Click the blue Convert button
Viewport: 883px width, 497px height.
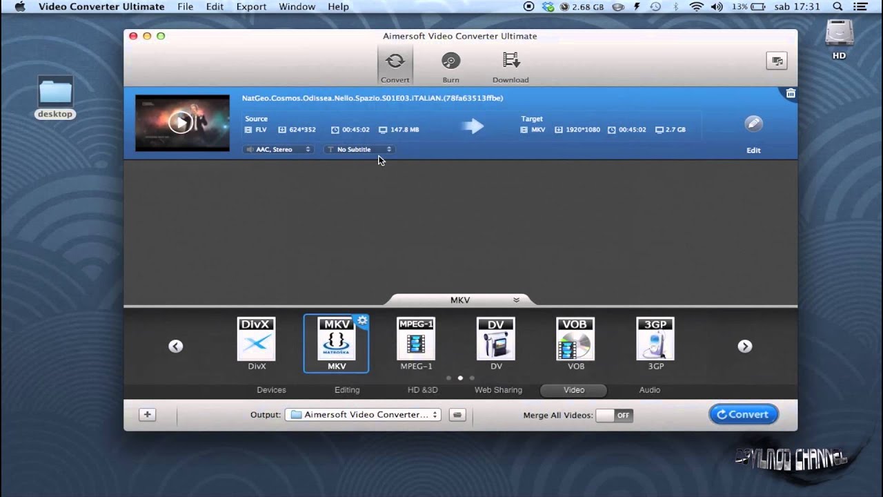(743, 414)
